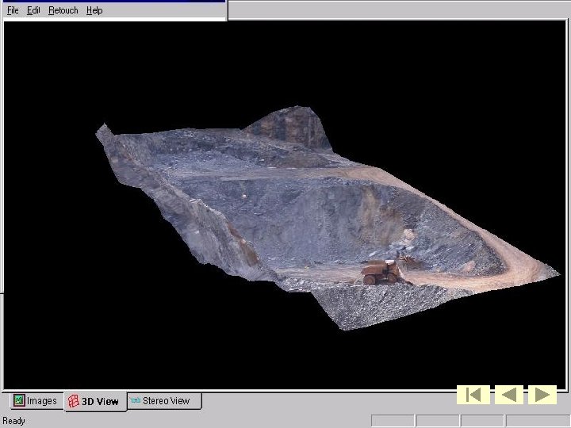The image size is (571, 428).
Task: Click the Ready status bar text
Action: click(14, 421)
